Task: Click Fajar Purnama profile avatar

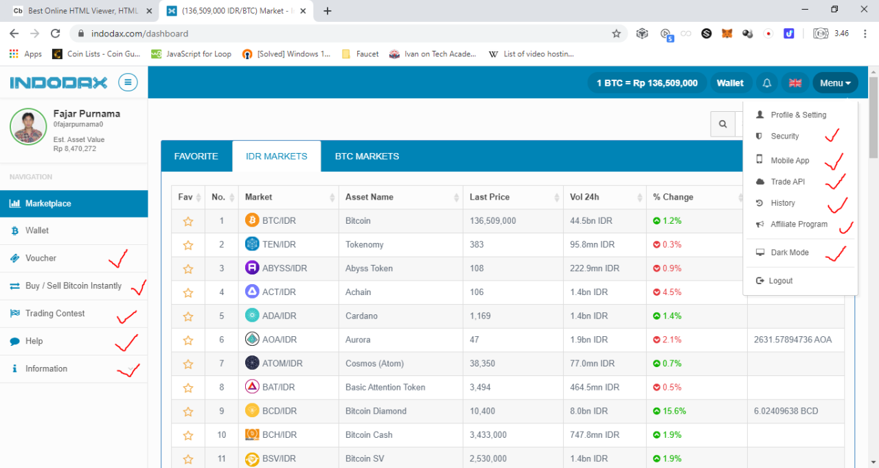Action: (28, 126)
